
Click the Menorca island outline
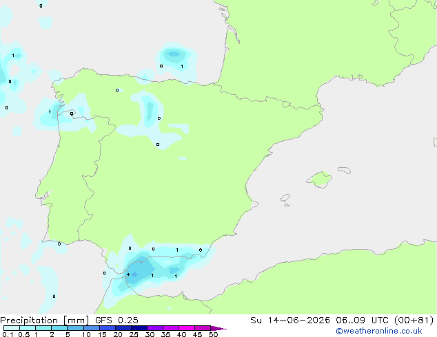pos(344,170)
